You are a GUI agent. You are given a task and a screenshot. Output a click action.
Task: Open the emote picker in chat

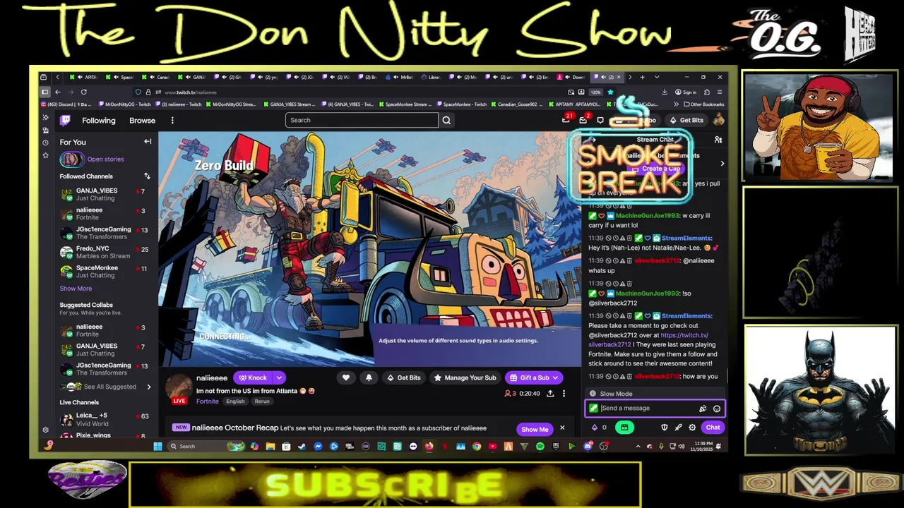point(717,409)
